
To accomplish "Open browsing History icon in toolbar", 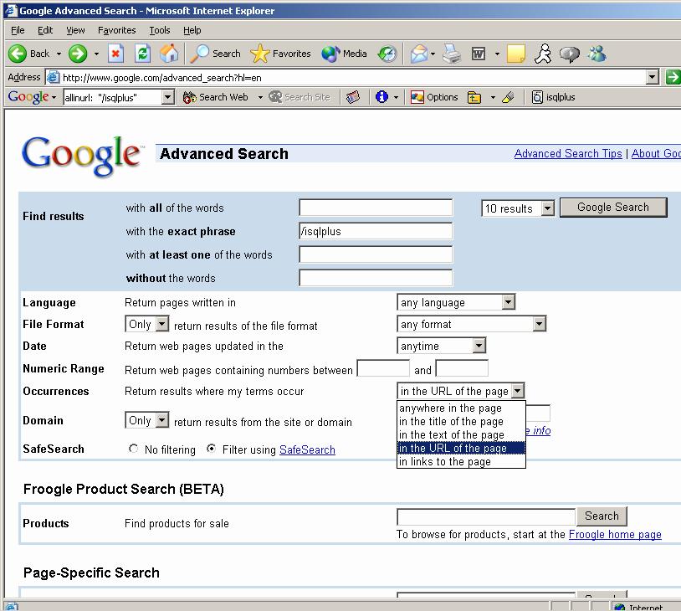I will (387, 54).
